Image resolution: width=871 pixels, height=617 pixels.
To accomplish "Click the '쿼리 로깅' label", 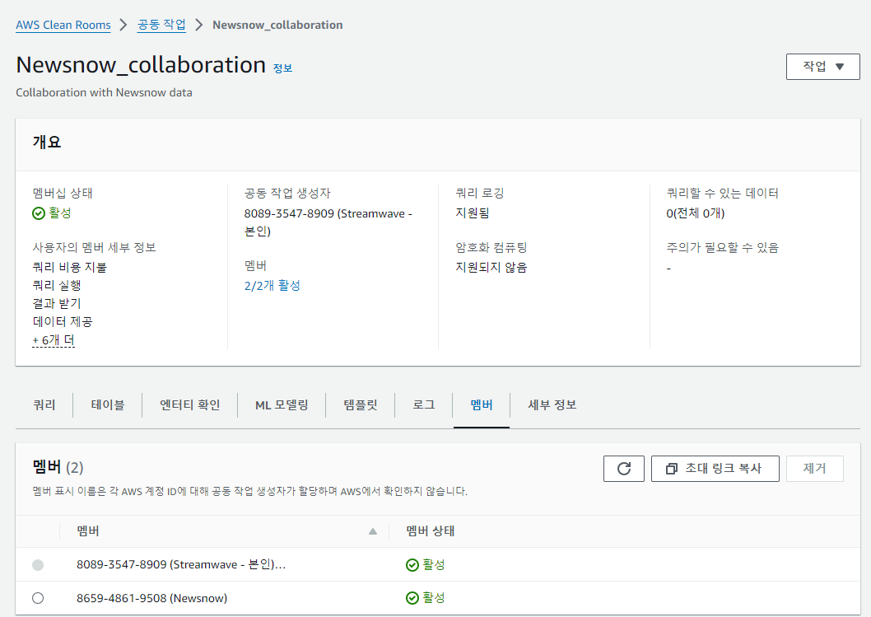I will [x=479, y=193].
